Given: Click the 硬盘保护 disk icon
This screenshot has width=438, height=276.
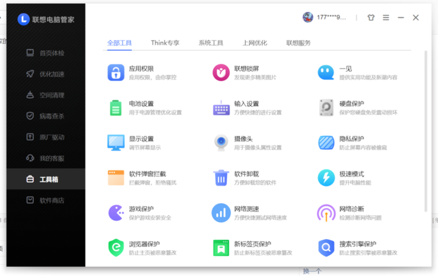Looking at the screenshot, I should [326, 108].
